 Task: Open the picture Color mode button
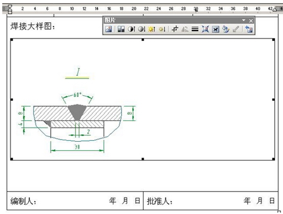click(121, 29)
